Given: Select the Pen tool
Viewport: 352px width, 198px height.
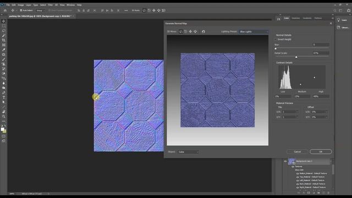Looking at the screenshot, I should coord(4,92).
